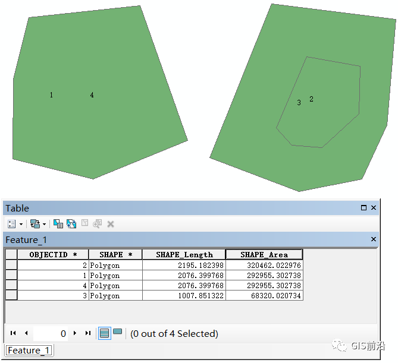Screen dimensions: 398x363
Task: Open the Related Tables icon
Action: (35, 224)
